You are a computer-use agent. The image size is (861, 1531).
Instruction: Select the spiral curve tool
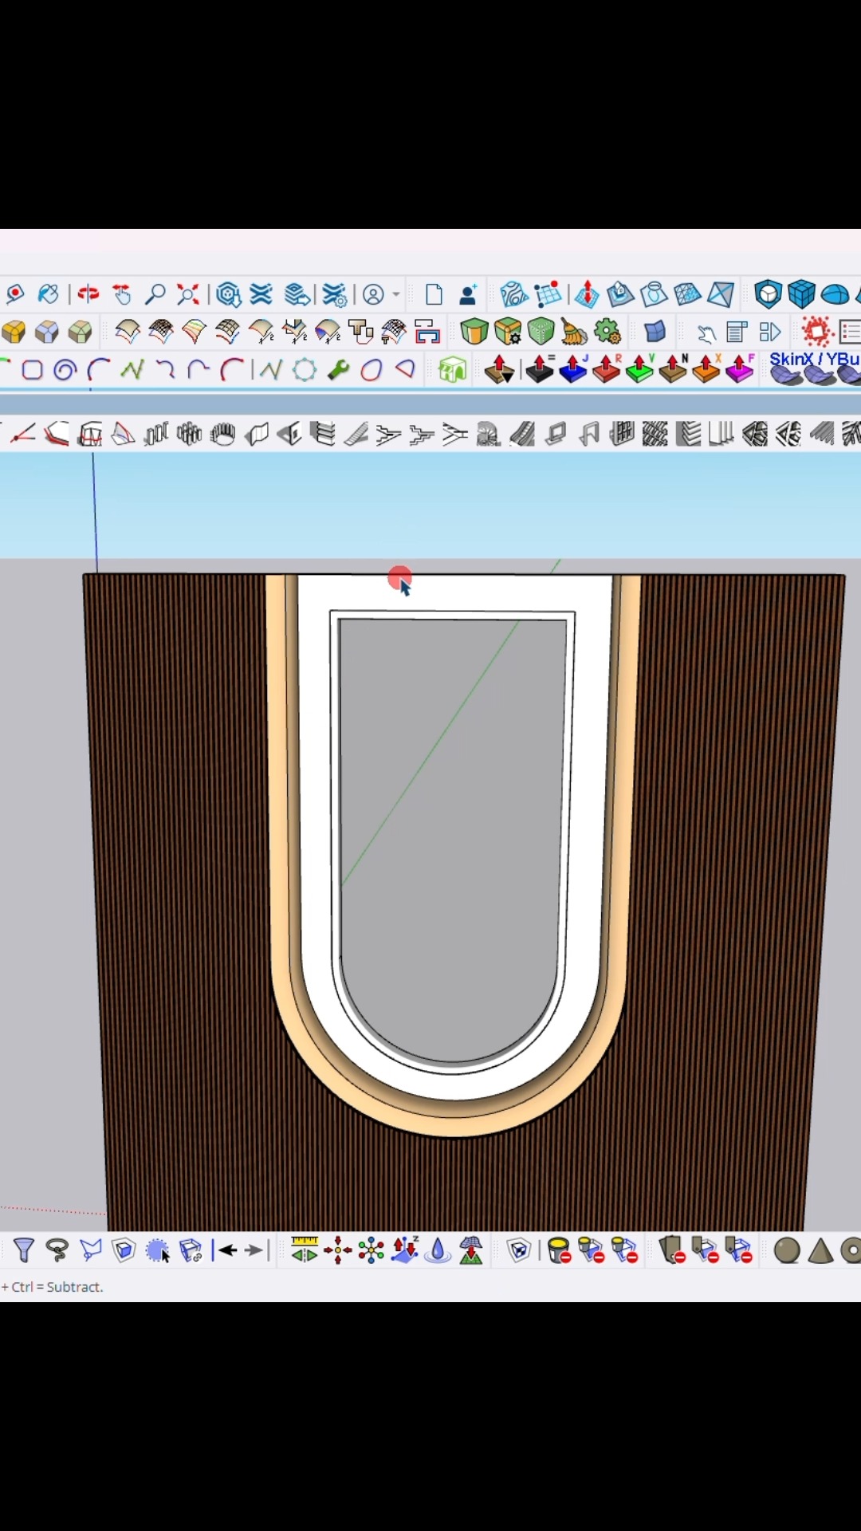pyautogui.click(x=65, y=370)
